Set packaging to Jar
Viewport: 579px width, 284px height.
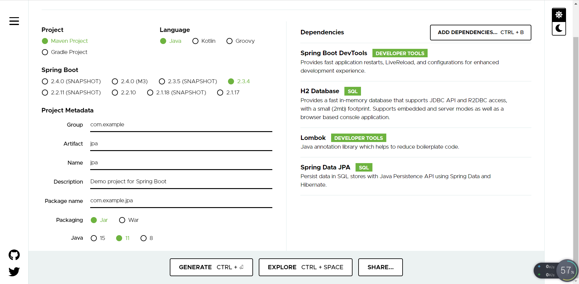(x=99, y=220)
